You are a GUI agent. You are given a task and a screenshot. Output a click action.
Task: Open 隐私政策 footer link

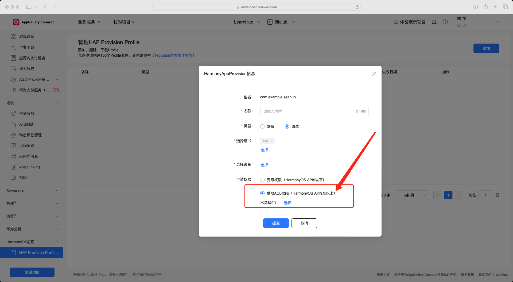tap(468, 275)
